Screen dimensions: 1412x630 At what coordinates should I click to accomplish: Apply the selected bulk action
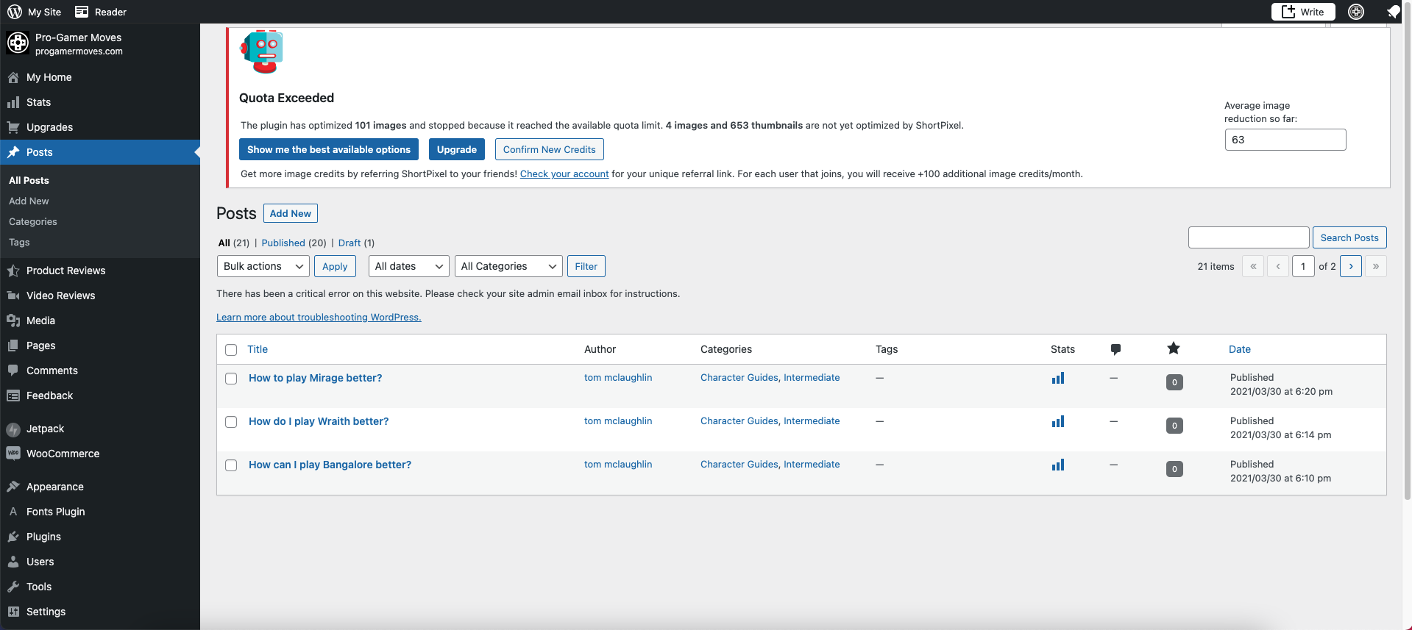click(x=335, y=266)
